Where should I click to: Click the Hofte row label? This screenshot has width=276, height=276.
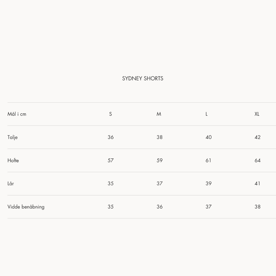click(x=13, y=160)
